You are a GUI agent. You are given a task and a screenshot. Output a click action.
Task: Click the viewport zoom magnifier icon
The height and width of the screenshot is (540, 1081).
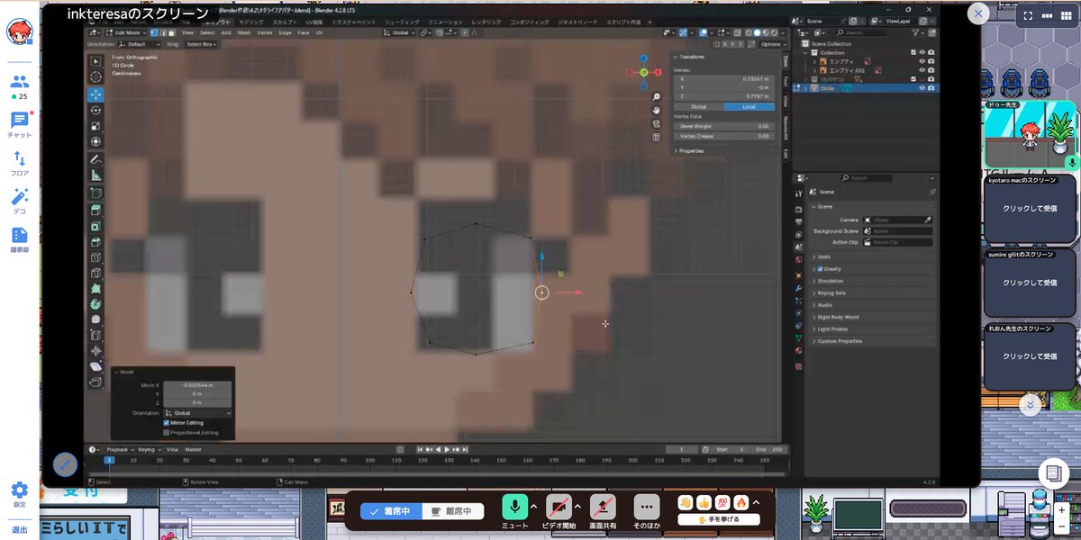click(656, 97)
